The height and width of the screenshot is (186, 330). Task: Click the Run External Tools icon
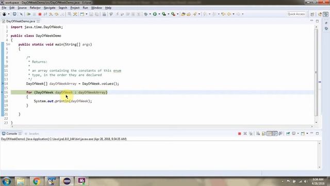[173, 14]
